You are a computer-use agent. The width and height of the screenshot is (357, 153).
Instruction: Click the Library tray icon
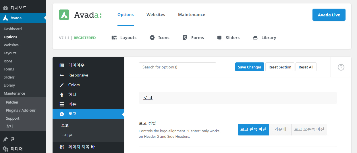pos(255,38)
